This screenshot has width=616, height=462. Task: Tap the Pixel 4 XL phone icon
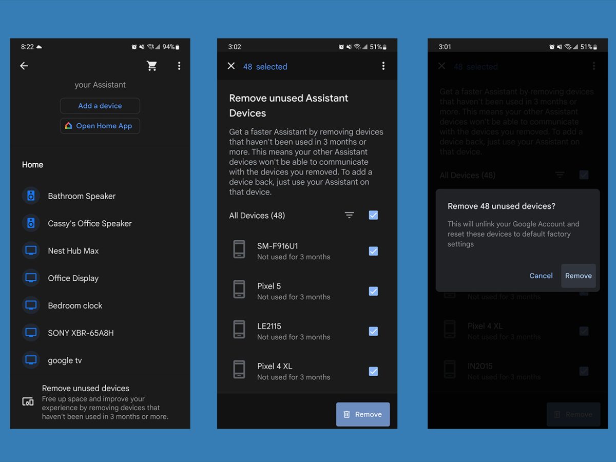239,370
